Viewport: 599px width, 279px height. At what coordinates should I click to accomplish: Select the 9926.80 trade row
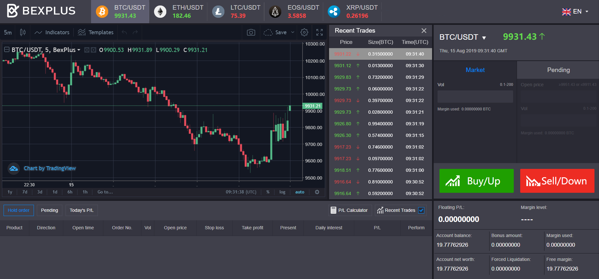380,124
